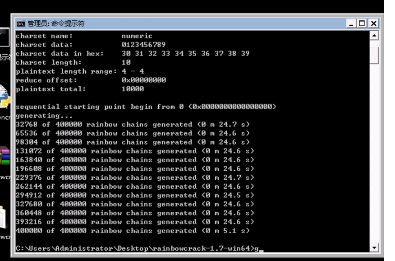Close the command prompt window
This screenshot has height=261, width=395.
(x=374, y=23)
